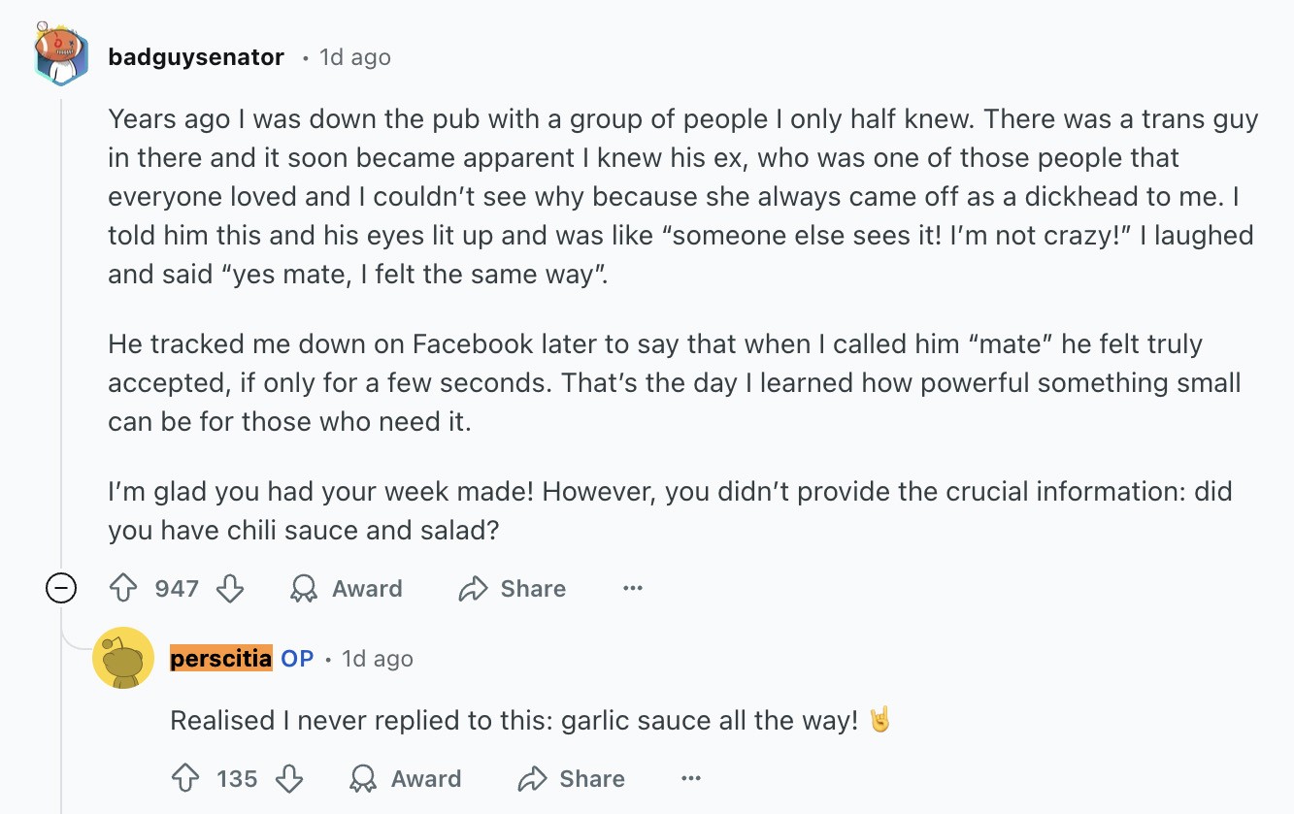Downvote perscitia's reply
The height and width of the screenshot is (814, 1294).
[289, 778]
